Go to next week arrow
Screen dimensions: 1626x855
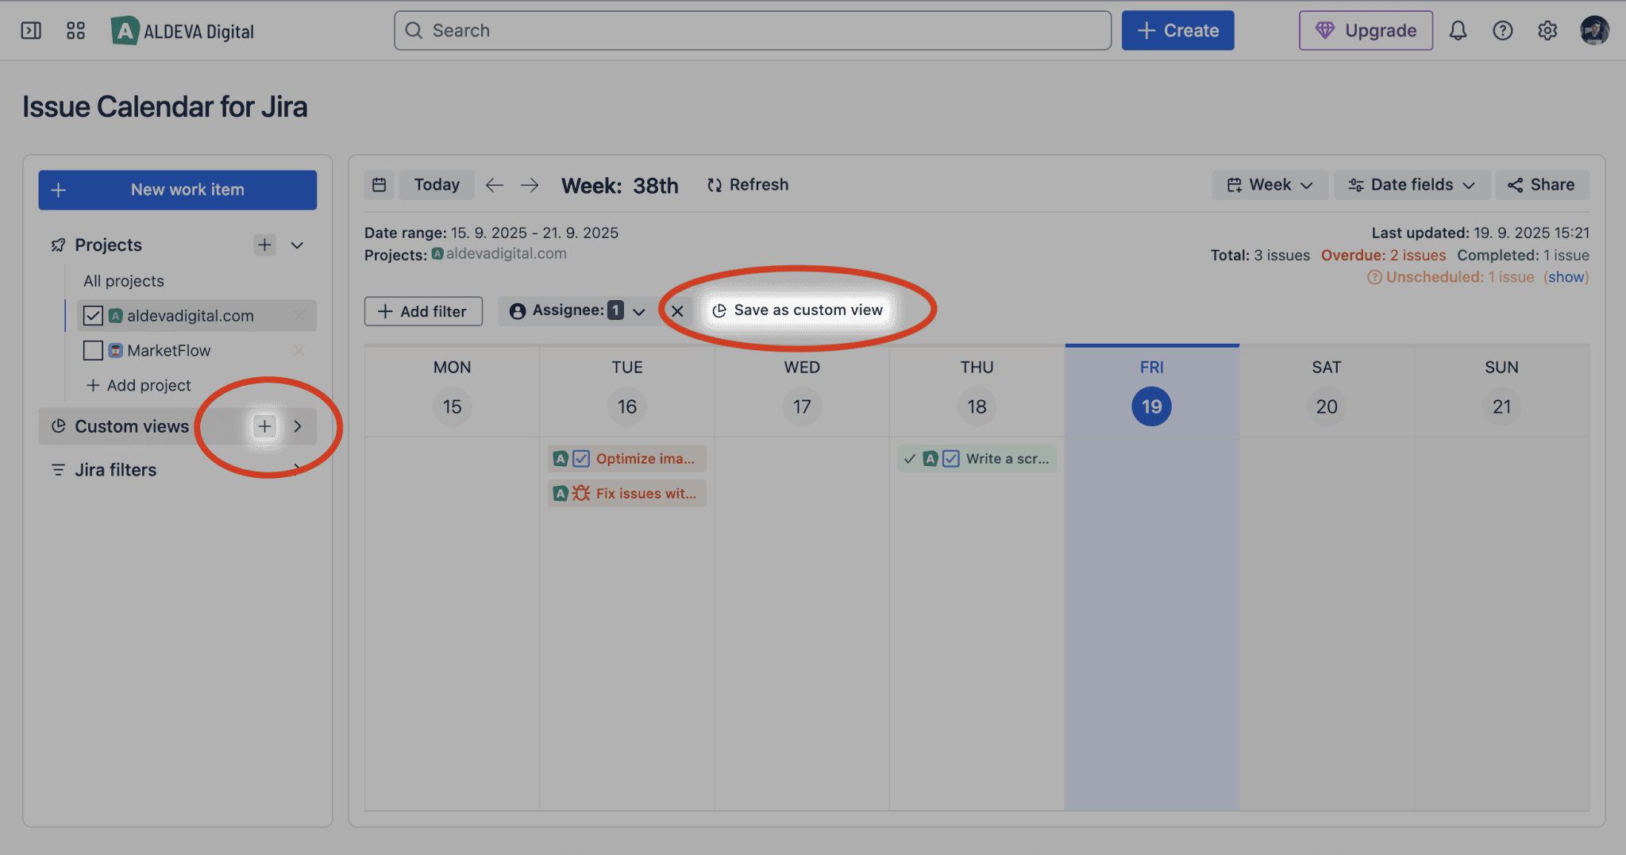tap(530, 185)
